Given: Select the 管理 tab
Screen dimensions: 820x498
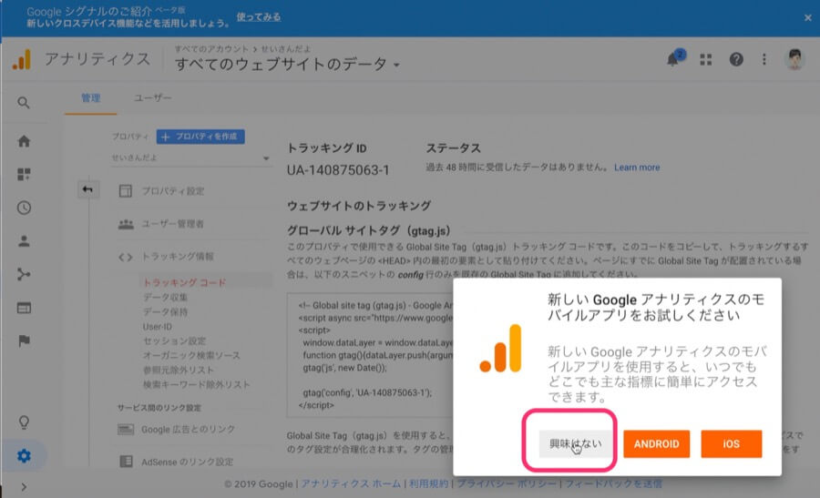Looking at the screenshot, I should (x=90, y=97).
